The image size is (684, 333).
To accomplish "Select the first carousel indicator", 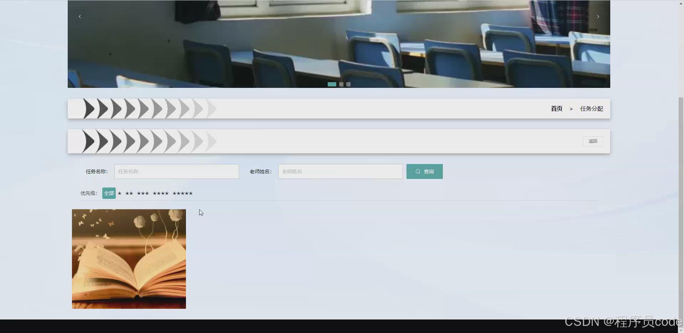I will click(x=332, y=84).
